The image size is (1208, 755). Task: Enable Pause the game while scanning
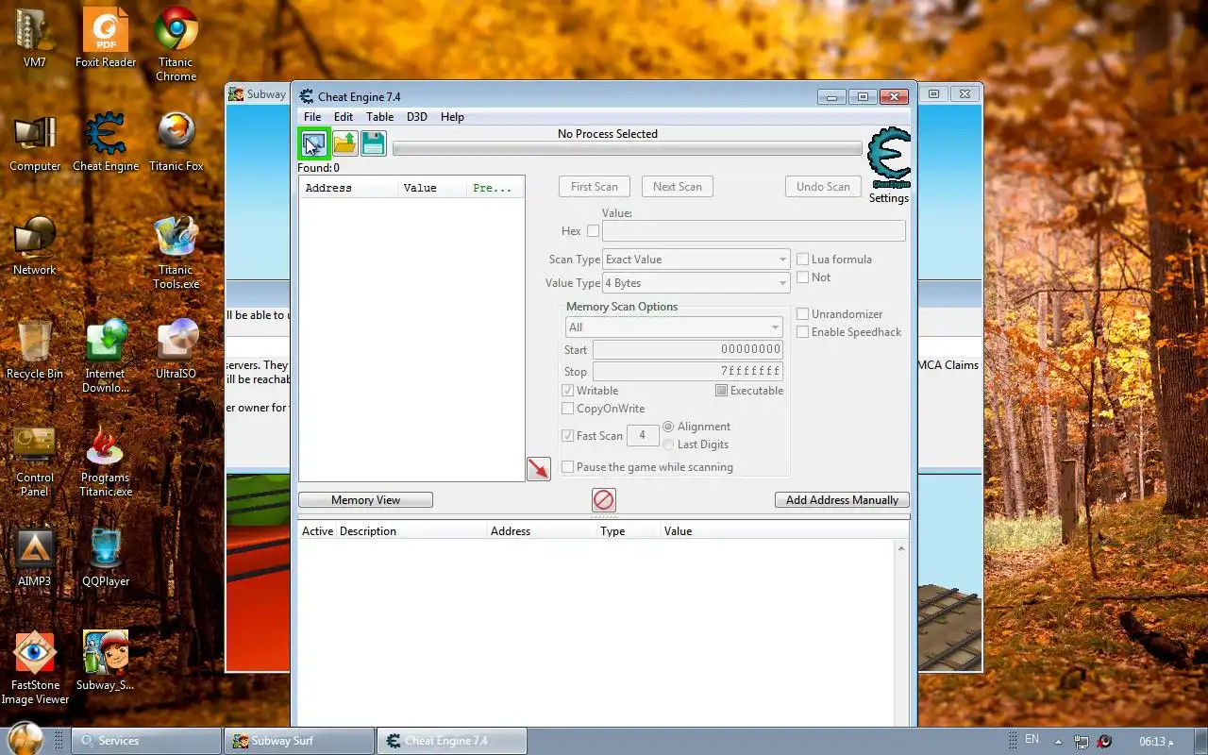[x=567, y=467]
